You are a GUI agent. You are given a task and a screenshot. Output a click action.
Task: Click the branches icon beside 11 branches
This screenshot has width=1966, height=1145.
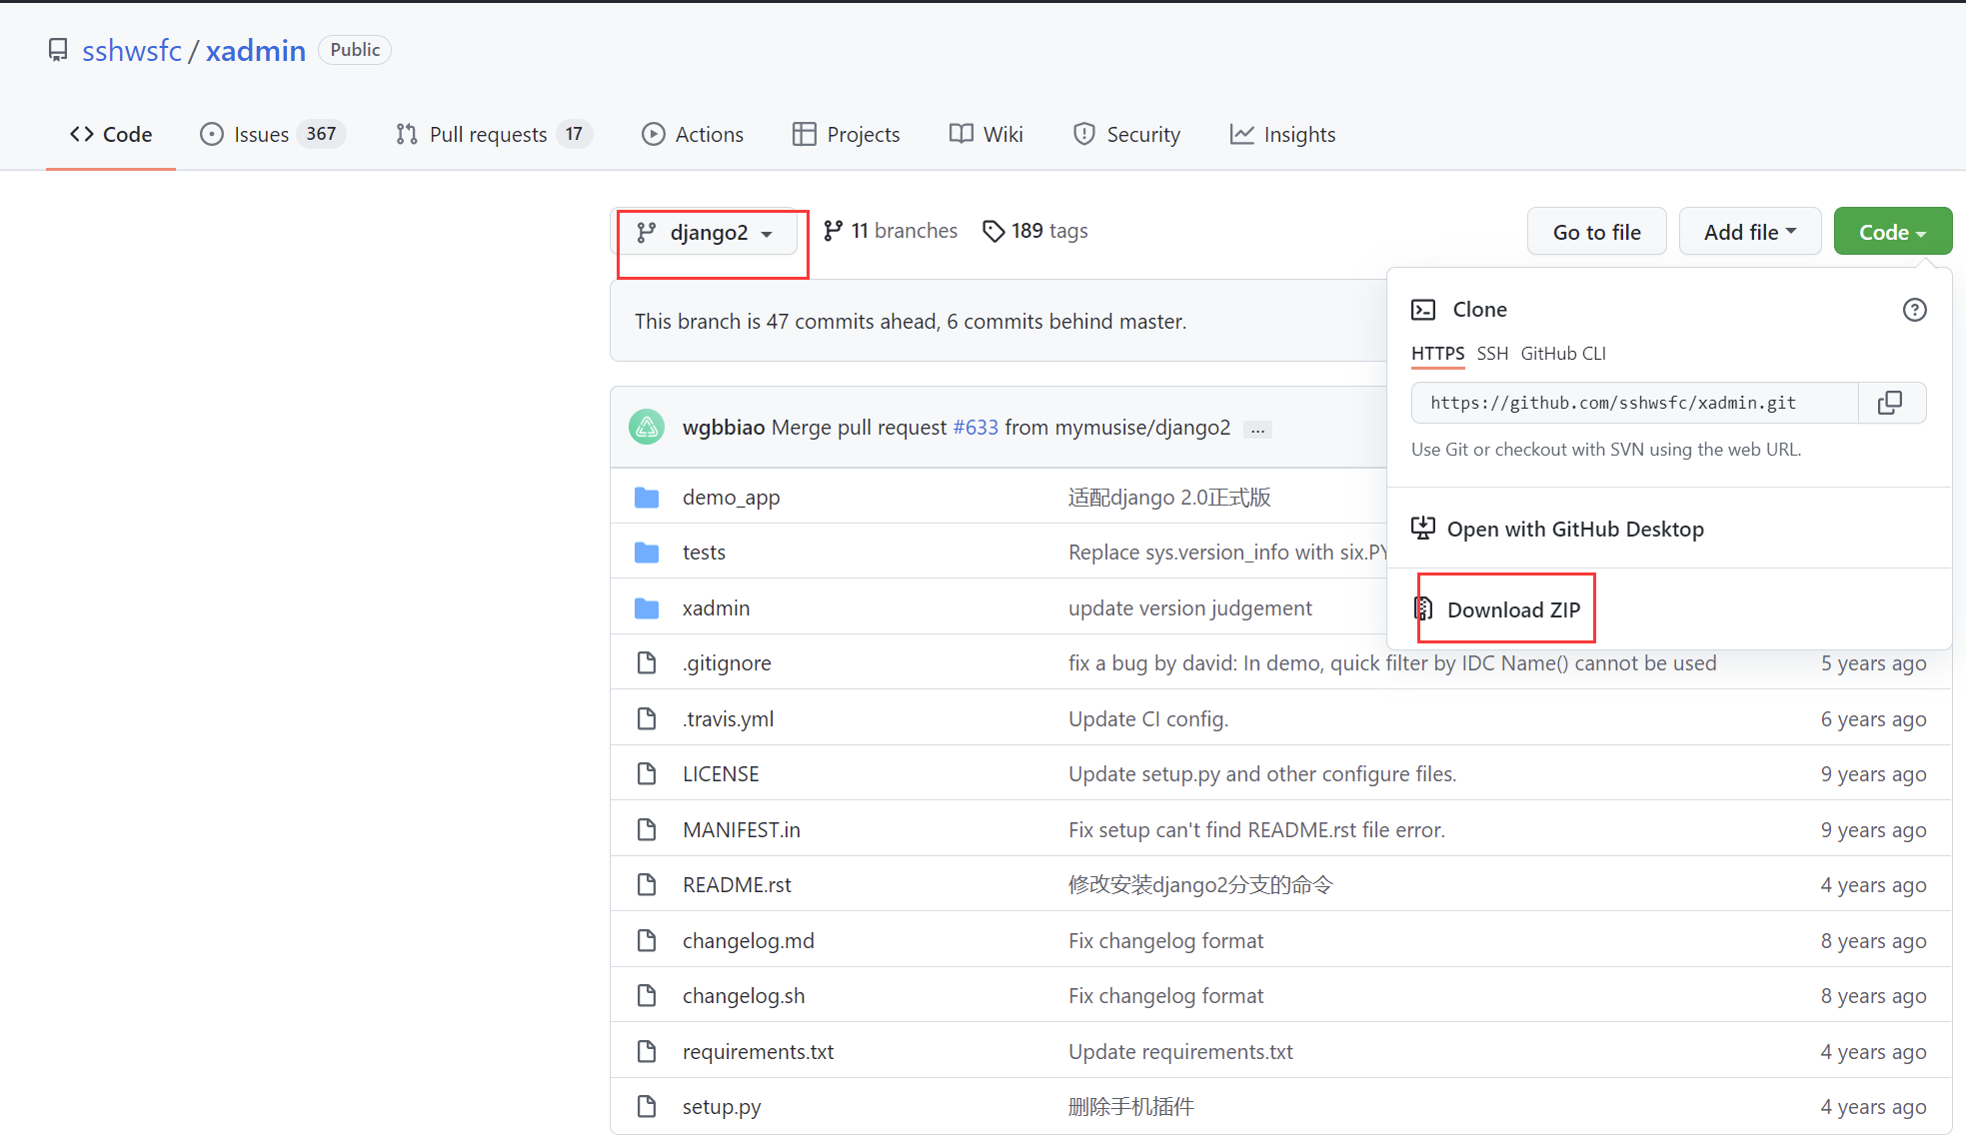point(833,231)
